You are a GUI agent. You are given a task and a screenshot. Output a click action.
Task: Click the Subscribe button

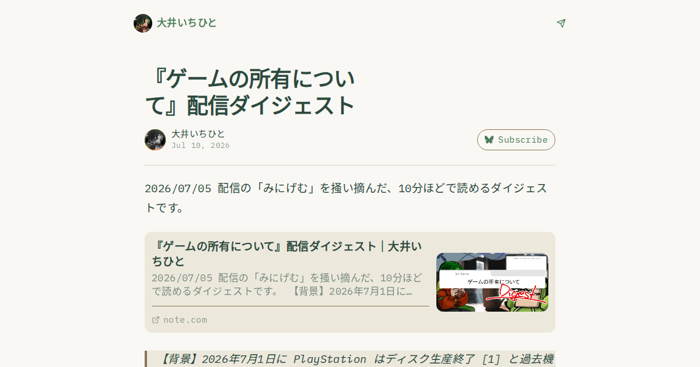(x=516, y=140)
